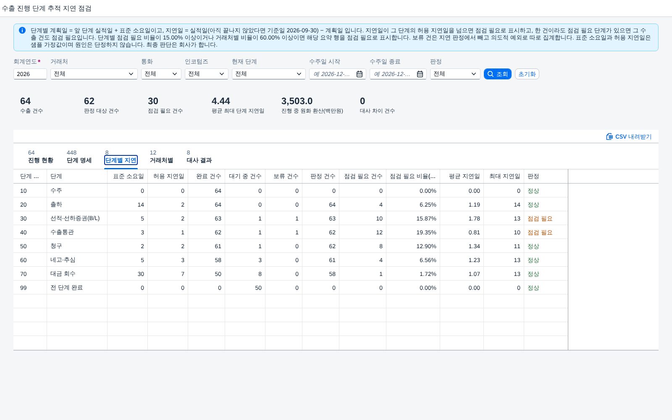This screenshot has height=420, width=672.
Task: Click the 64 수출 건수 KPI
Action: point(31,105)
